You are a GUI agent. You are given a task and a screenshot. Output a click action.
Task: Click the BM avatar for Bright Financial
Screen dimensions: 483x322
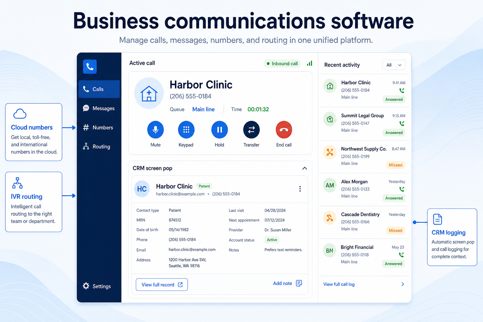coord(330,251)
